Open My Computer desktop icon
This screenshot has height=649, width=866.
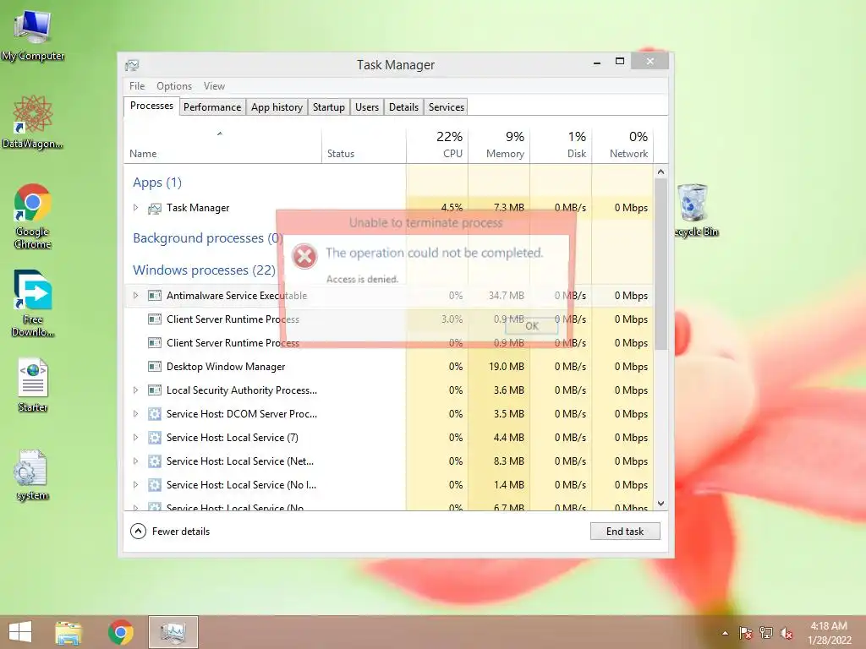click(x=33, y=35)
